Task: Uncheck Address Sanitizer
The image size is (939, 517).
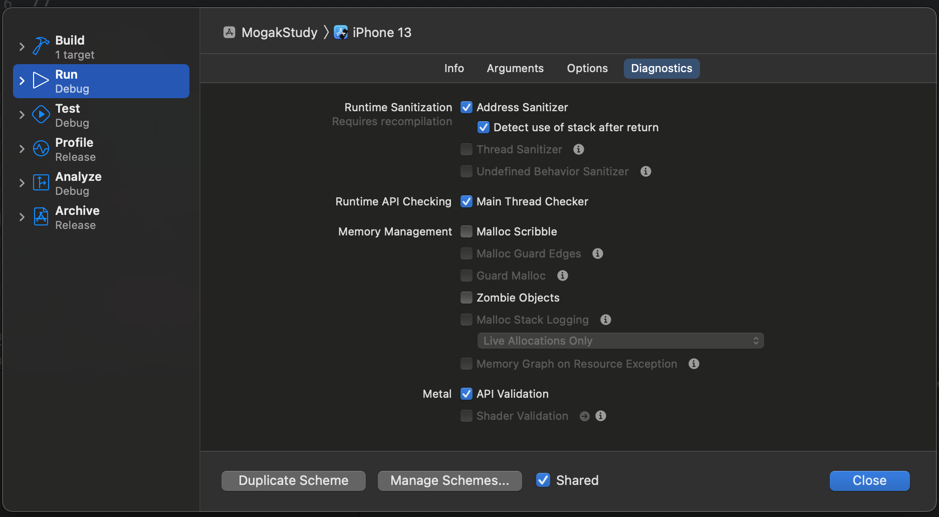Action: coord(466,107)
